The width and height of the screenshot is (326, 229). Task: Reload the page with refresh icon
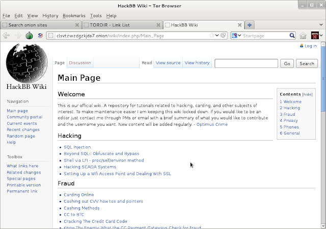tap(223, 36)
